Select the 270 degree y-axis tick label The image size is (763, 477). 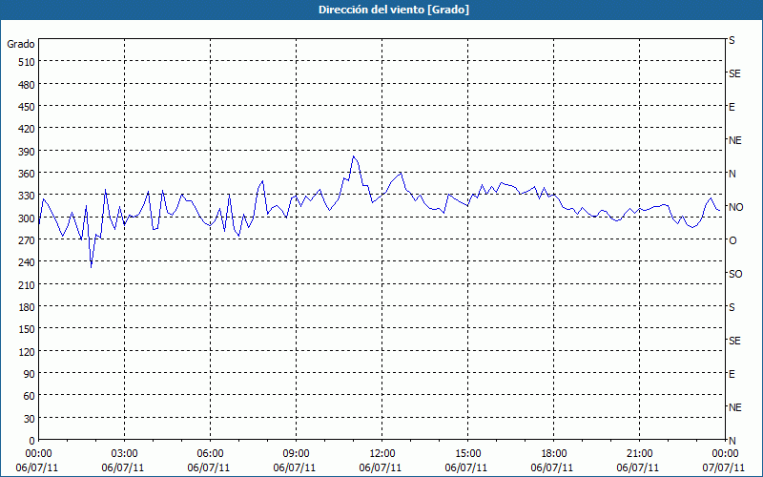click(x=26, y=240)
